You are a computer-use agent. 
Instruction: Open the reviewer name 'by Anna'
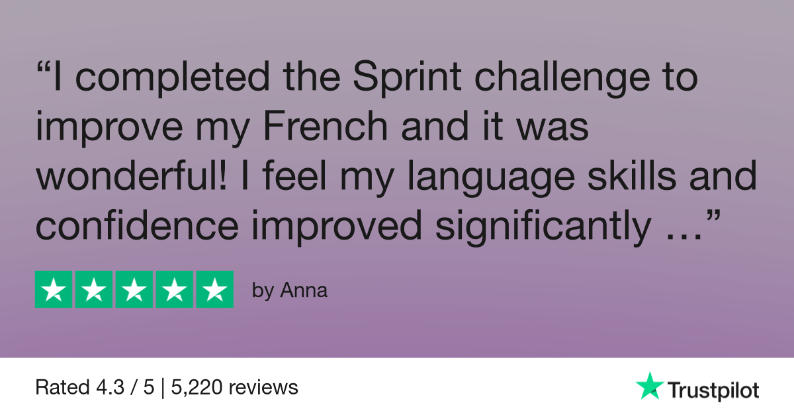click(x=290, y=291)
